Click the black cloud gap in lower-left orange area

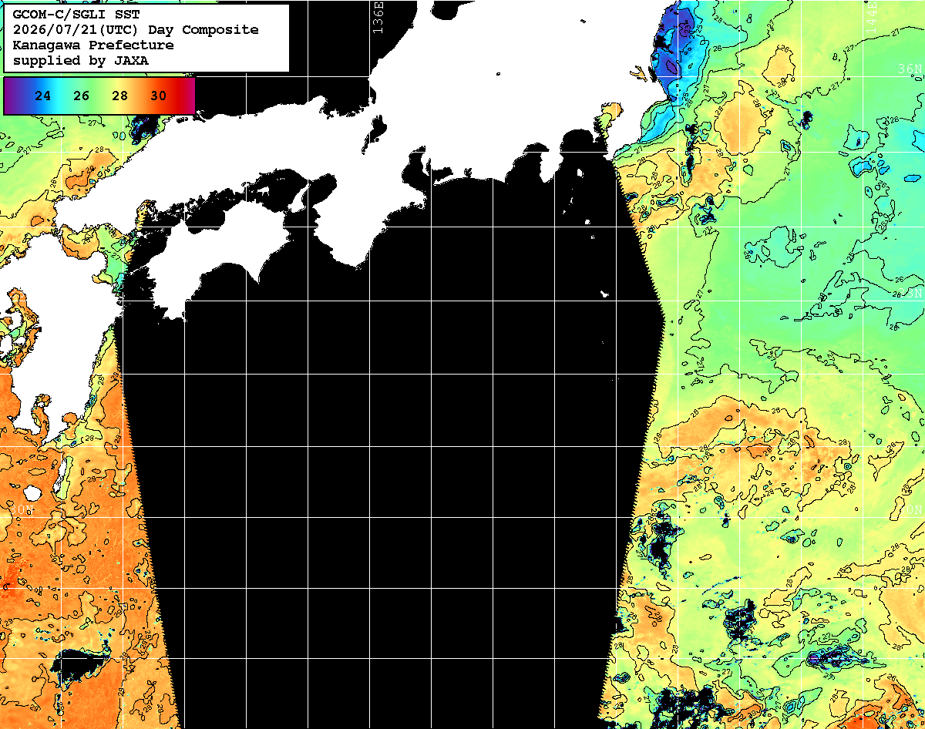click(x=79, y=665)
